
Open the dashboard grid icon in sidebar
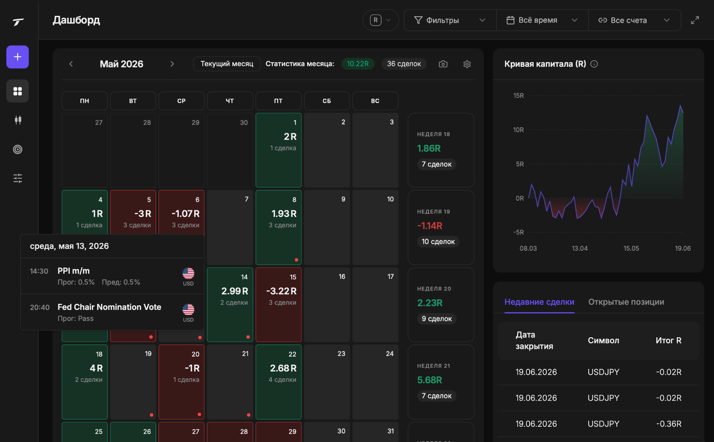17,91
